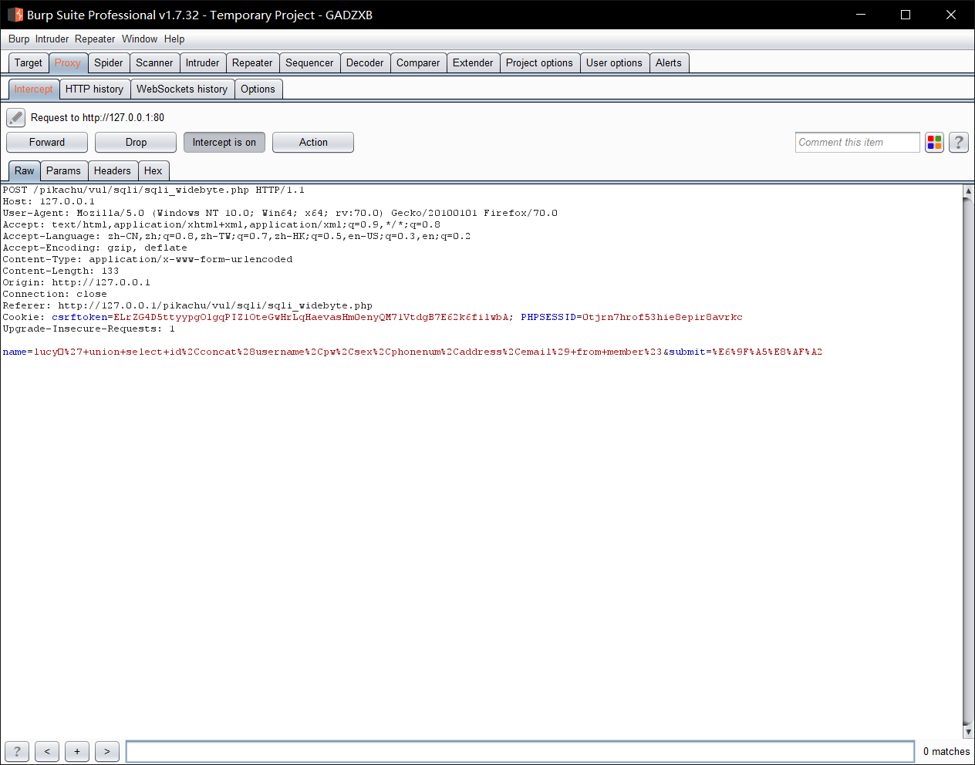This screenshot has height=765, width=975.
Task: Toggle the Intercept is on button
Action: coord(224,142)
